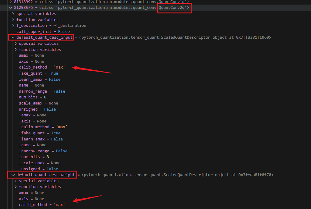Collapse the default_quant_desc_input node
Screen dimensions: 311x209
13,37
